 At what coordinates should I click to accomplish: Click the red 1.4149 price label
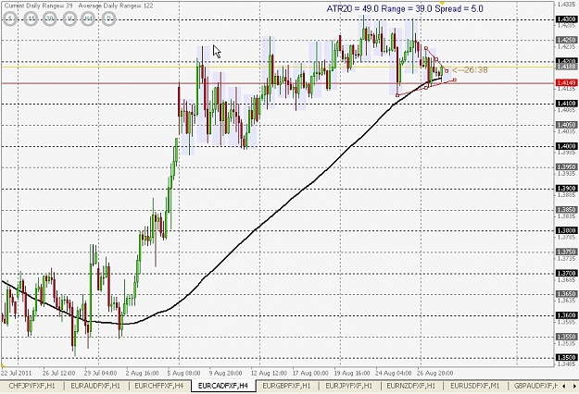pyautogui.click(x=566, y=83)
